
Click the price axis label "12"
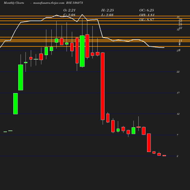178,114
